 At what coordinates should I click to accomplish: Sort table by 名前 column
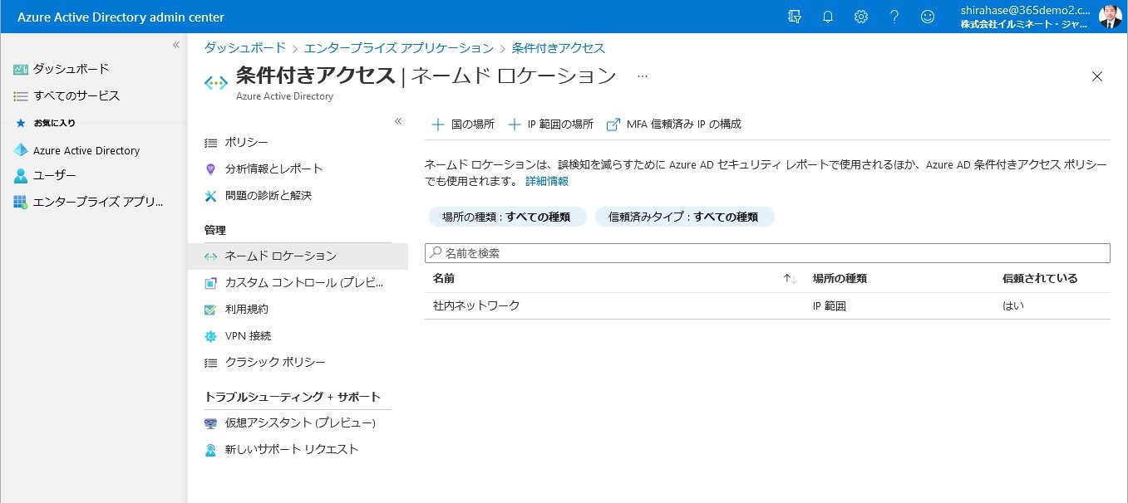tap(444, 279)
